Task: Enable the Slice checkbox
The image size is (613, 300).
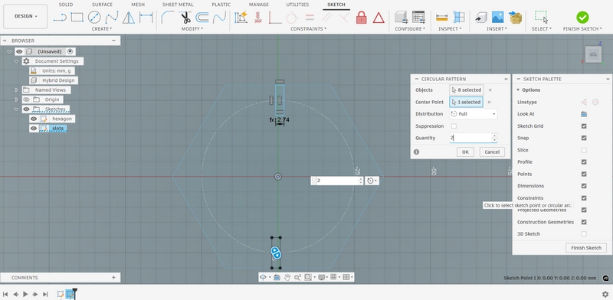Action: 584,150
